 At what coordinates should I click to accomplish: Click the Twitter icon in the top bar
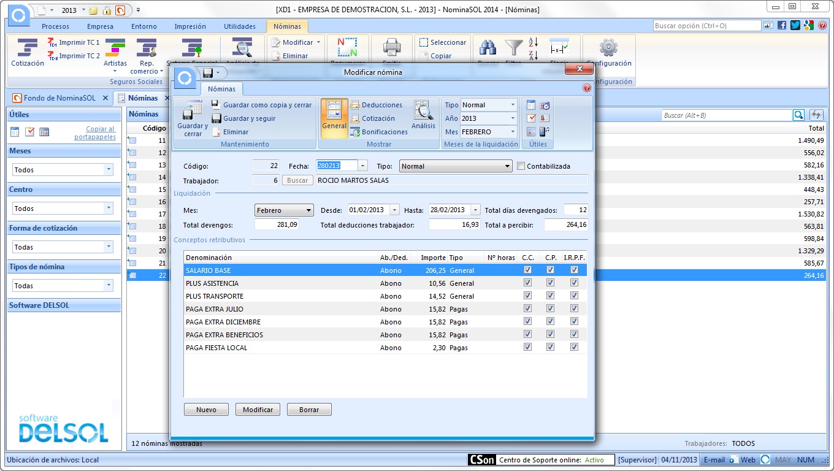click(795, 25)
